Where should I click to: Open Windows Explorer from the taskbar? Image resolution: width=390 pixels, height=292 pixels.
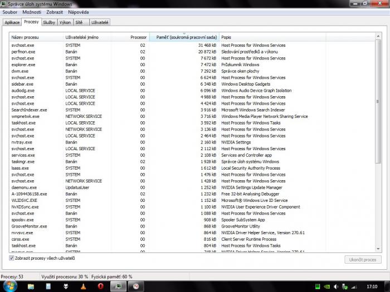coord(31,286)
